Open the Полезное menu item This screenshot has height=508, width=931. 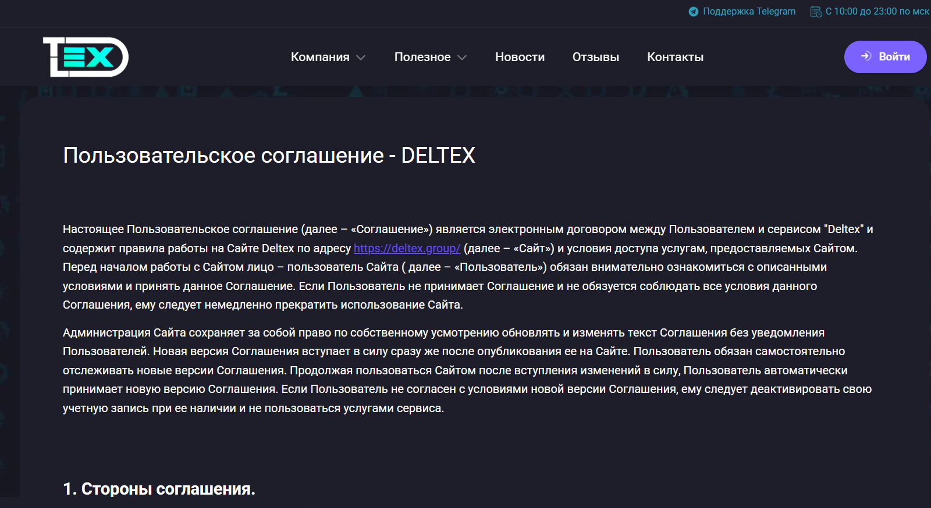[x=422, y=57]
